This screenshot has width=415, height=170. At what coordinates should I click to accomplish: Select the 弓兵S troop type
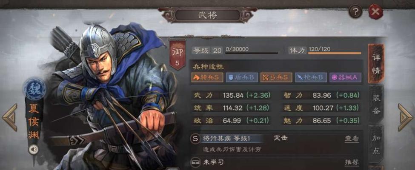(x=276, y=77)
